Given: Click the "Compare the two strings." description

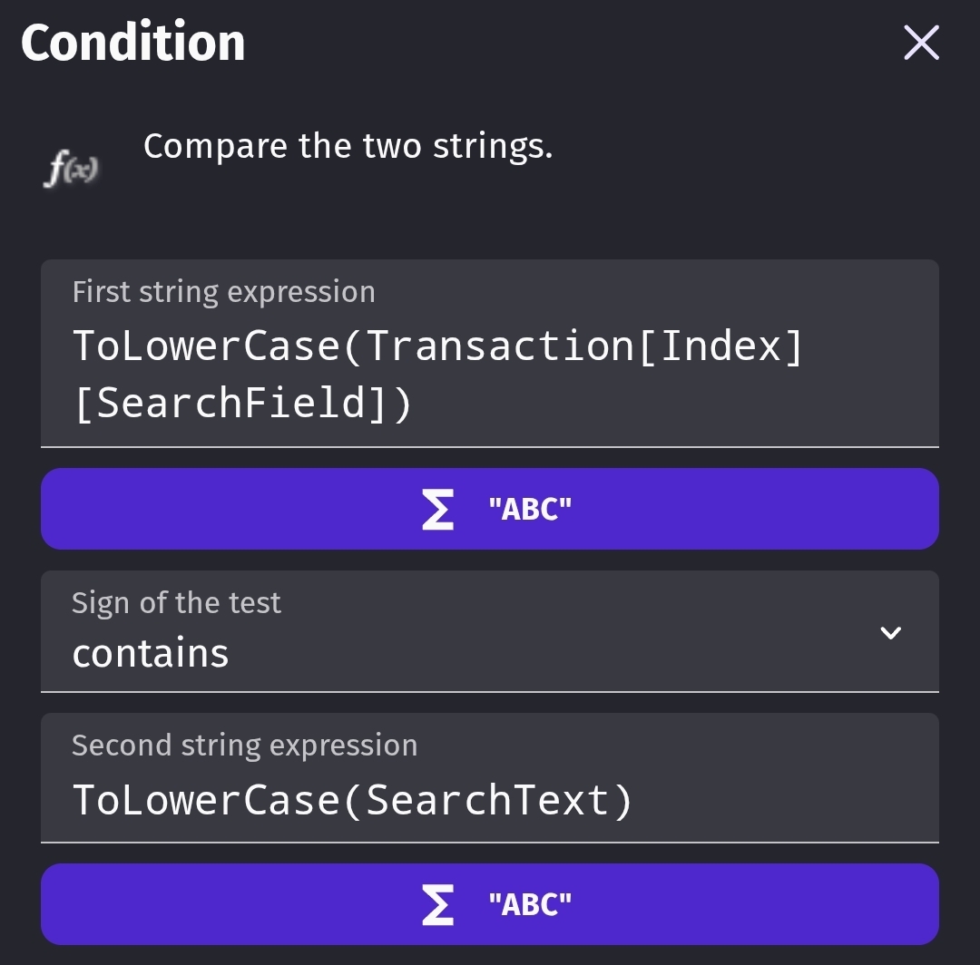Looking at the screenshot, I should pos(348,146).
